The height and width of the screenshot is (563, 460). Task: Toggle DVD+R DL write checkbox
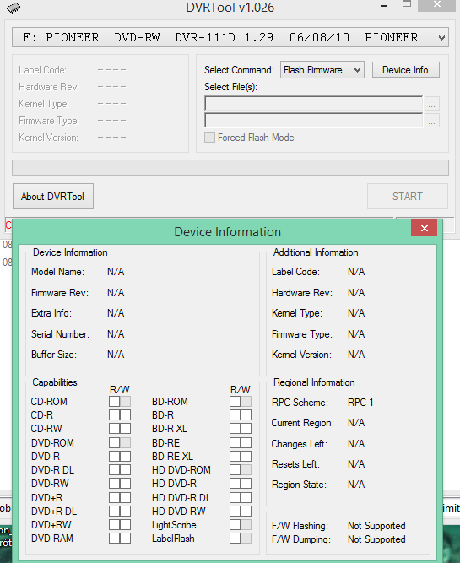pyautogui.click(x=125, y=511)
